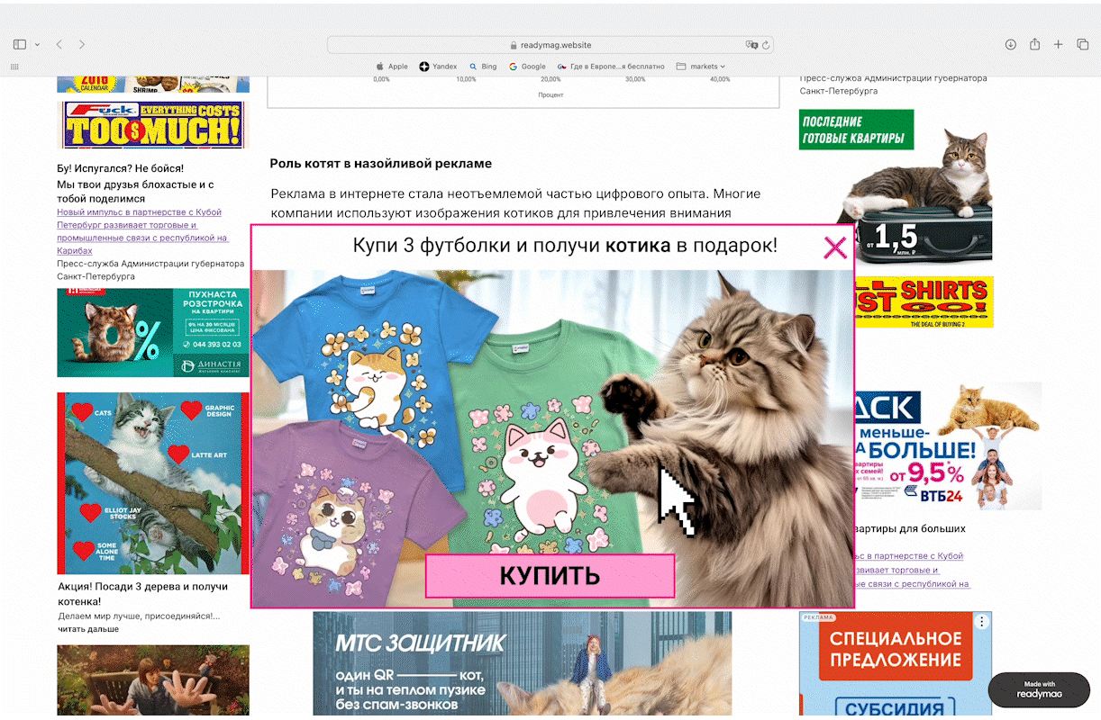Click the 'Made with readymag' badge

(x=1040, y=689)
